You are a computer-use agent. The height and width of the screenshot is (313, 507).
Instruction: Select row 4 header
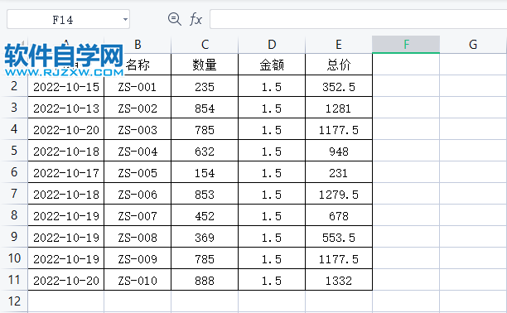click(x=14, y=129)
